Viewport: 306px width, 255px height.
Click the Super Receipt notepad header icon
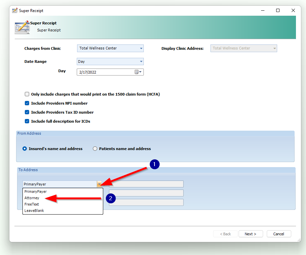click(x=22, y=27)
